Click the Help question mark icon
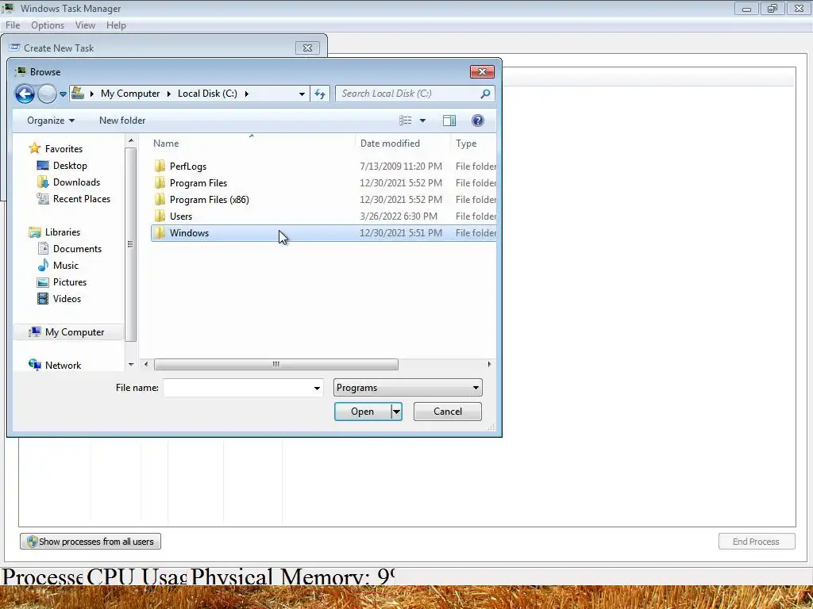Image resolution: width=813 pixels, height=609 pixels. [x=477, y=121]
